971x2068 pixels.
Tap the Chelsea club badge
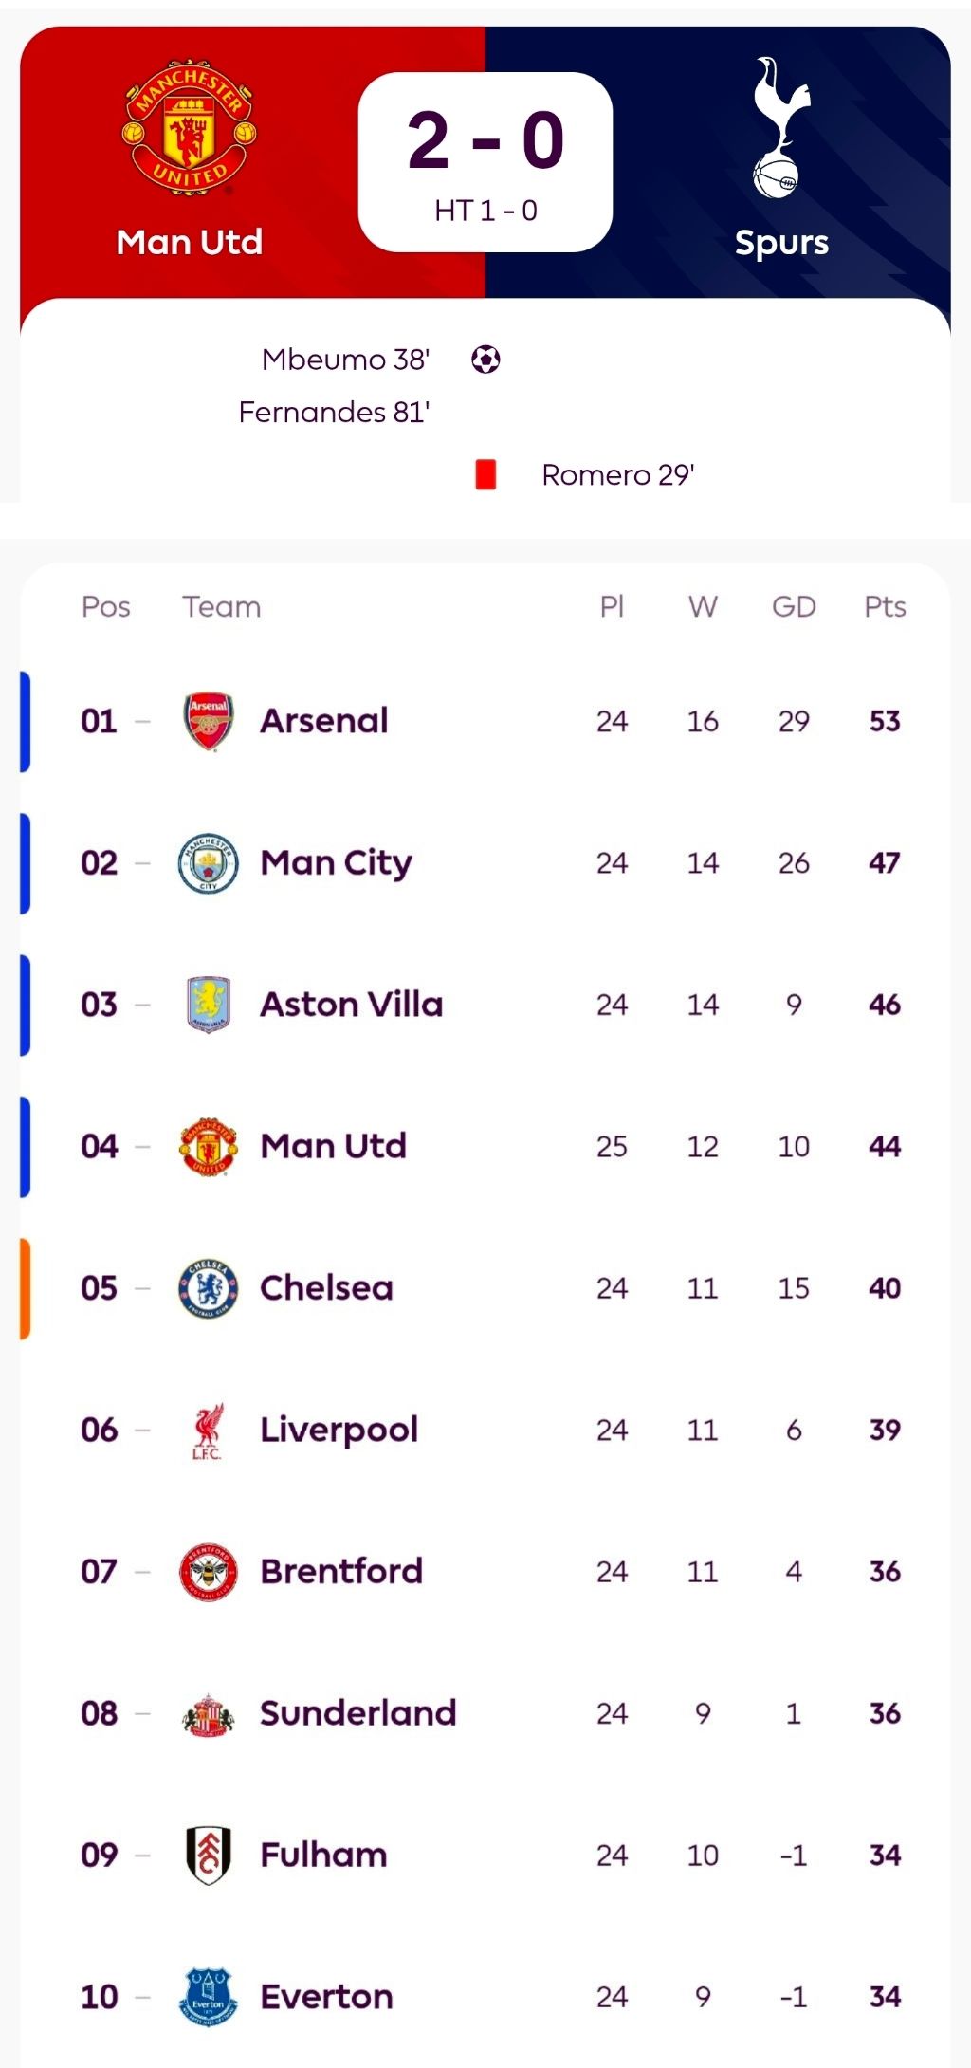pos(208,1287)
